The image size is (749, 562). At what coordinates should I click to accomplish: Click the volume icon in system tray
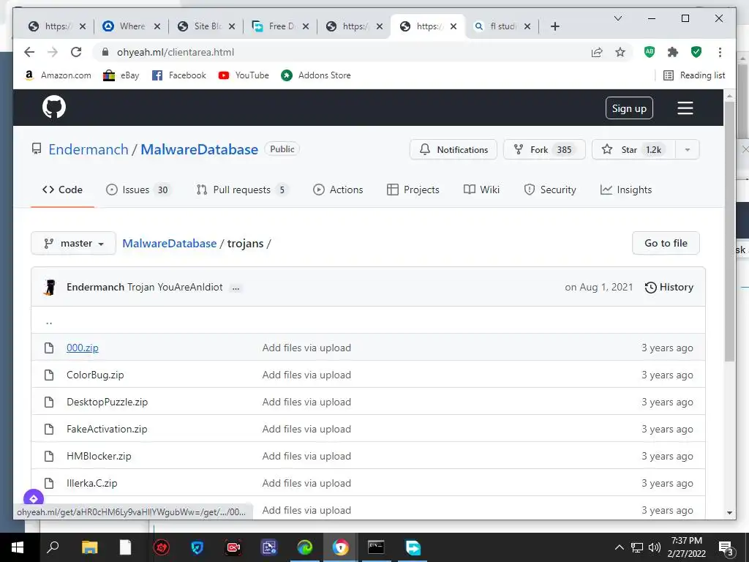point(655,547)
